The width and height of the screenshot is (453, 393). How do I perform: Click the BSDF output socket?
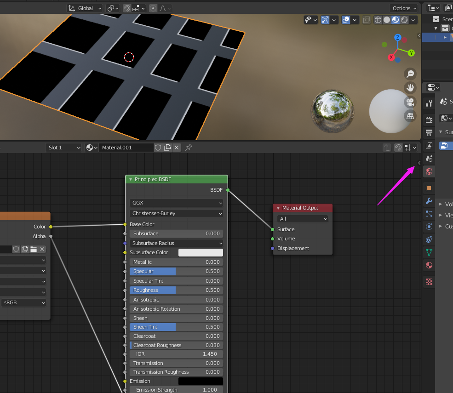[228, 190]
